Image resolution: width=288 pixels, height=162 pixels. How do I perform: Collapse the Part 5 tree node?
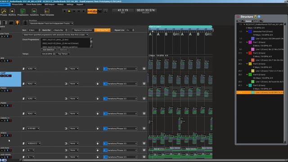(x=247, y=85)
